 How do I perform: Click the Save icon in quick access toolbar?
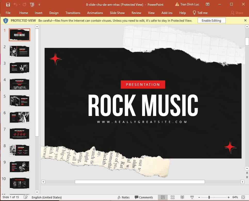8,4
